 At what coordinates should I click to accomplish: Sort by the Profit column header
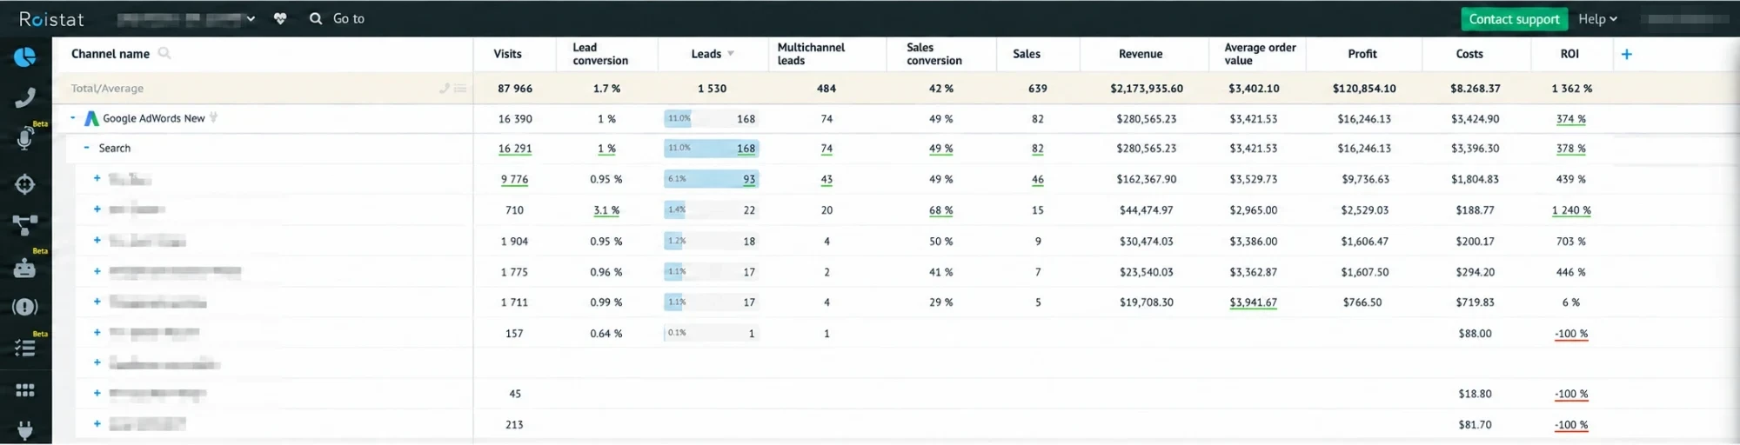click(1362, 54)
